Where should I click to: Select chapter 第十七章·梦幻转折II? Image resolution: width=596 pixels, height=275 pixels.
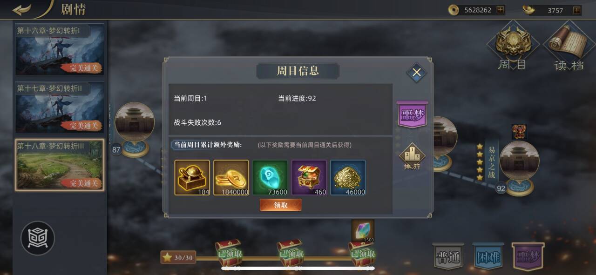pos(60,107)
